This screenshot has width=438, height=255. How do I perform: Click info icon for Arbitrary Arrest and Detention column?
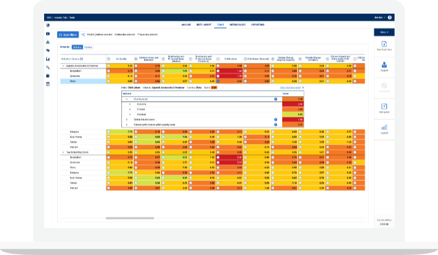point(136,59)
